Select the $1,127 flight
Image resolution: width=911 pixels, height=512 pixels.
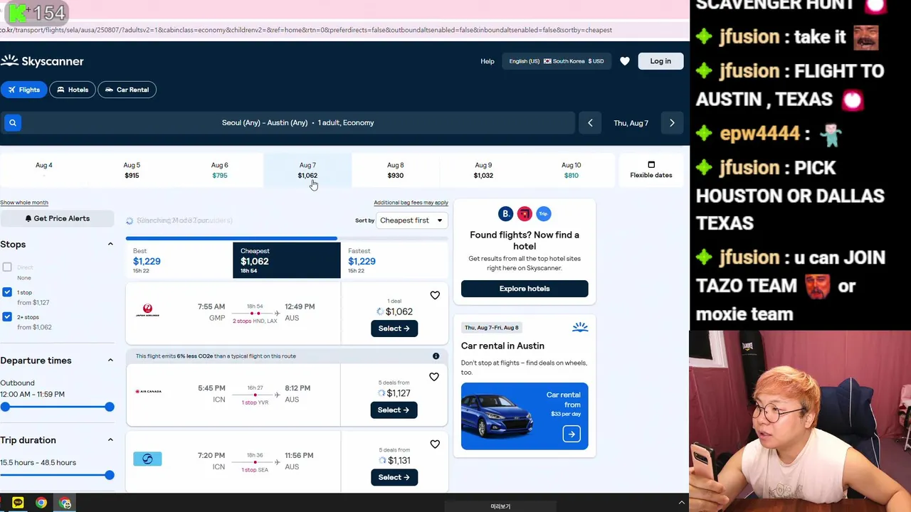(394, 410)
